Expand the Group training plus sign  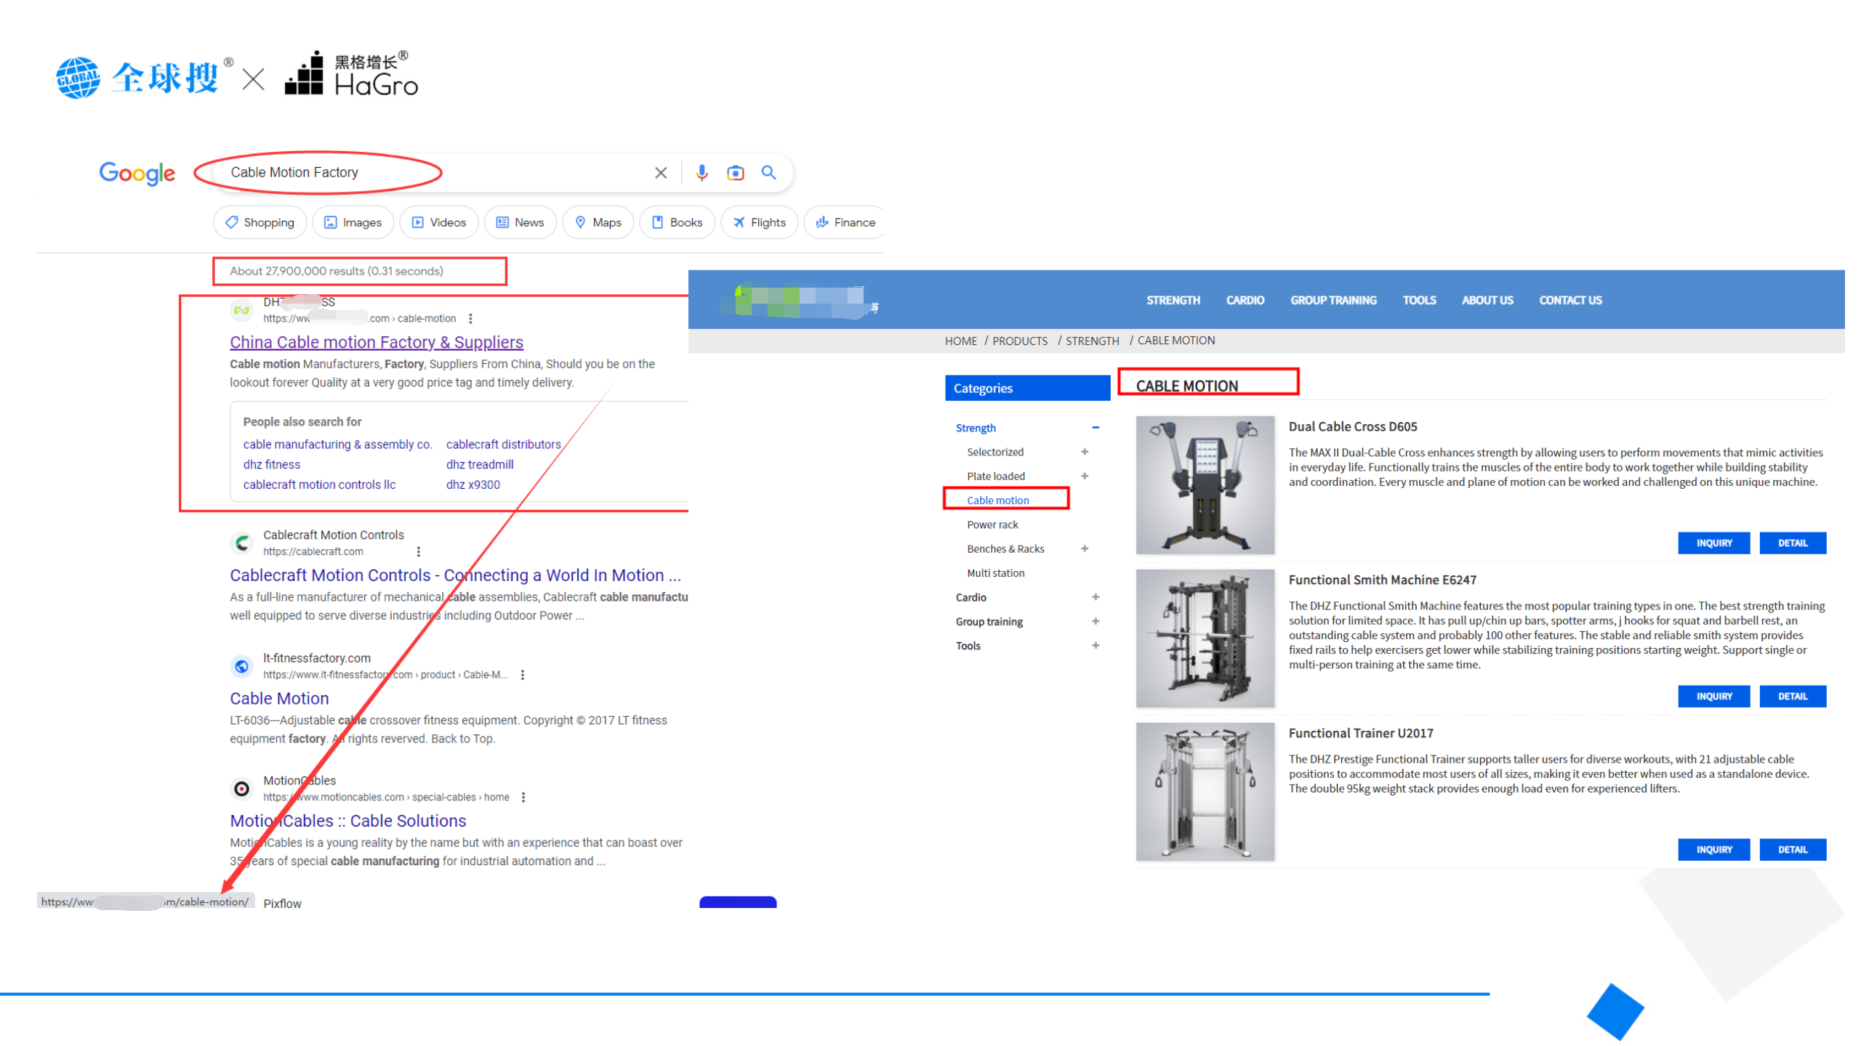click(1095, 620)
